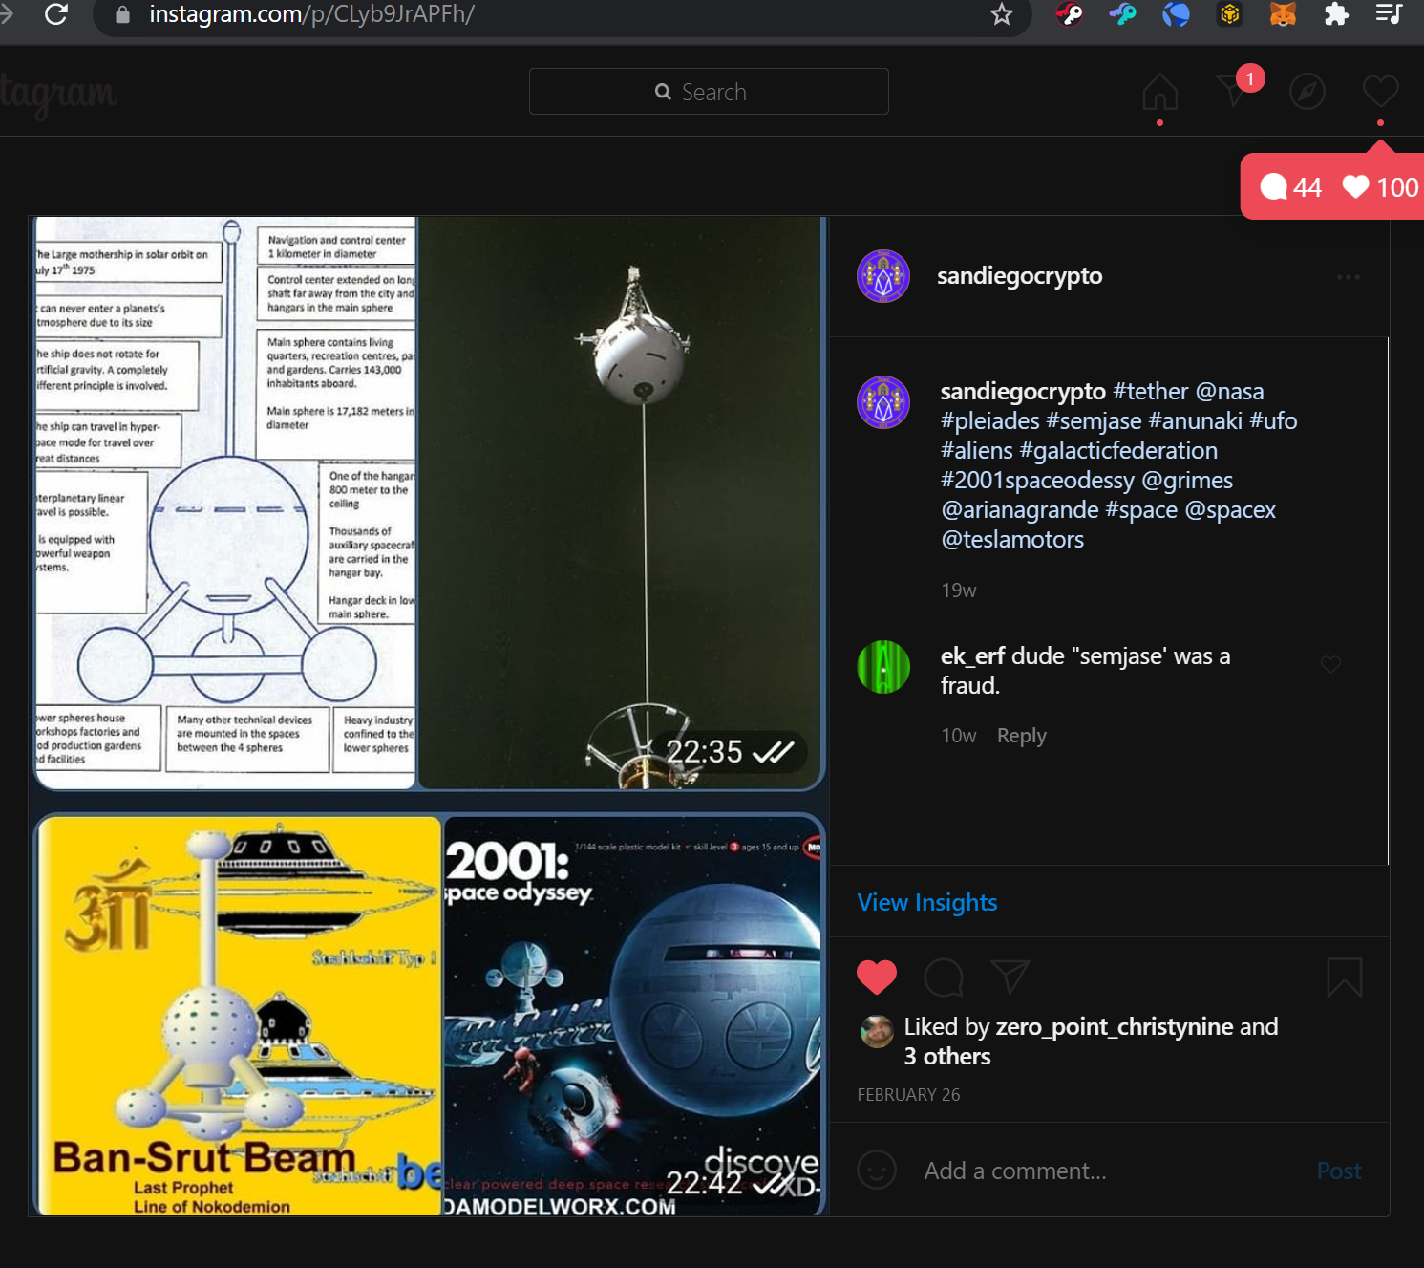This screenshot has height=1268, width=1424.
Task: Open the browser media controls icon
Action: [x=1389, y=14]
